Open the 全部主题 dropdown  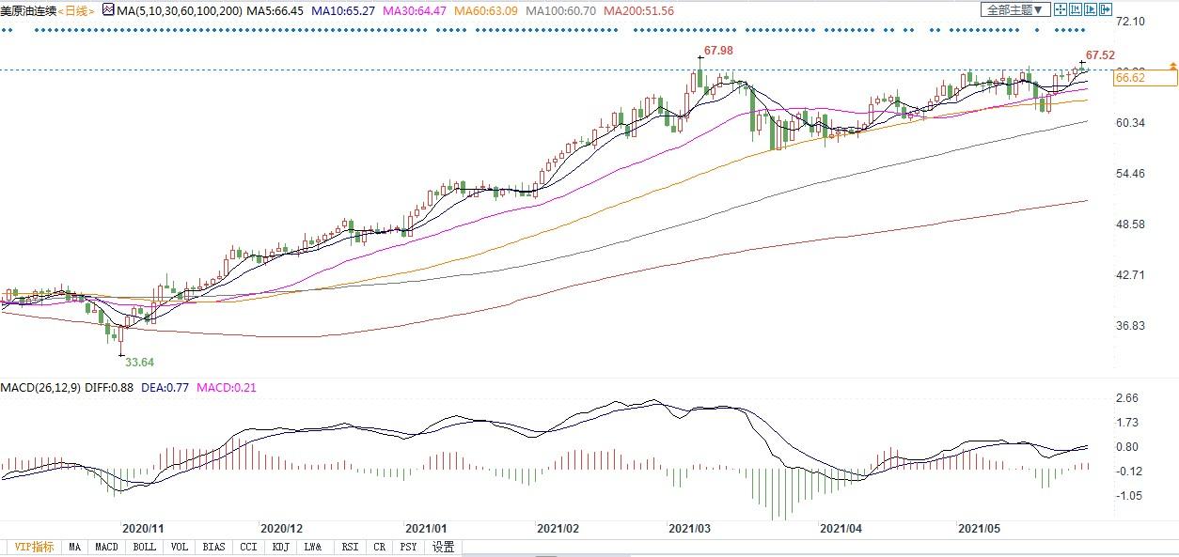pos(1014,9)
